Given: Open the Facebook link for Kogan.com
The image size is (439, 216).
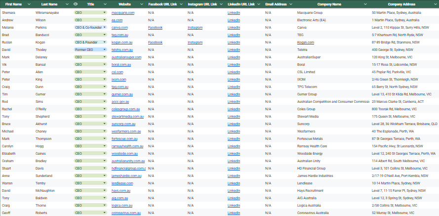Looking at the screenshot, I should click(x=155, y=43).
